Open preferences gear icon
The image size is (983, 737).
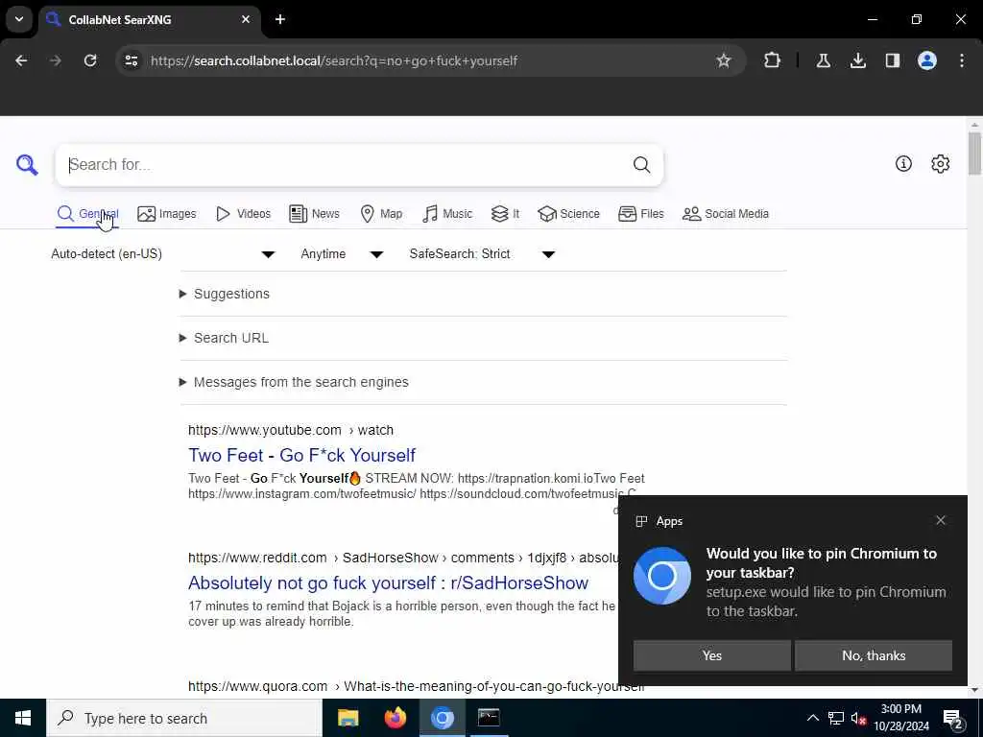[941, 163]
